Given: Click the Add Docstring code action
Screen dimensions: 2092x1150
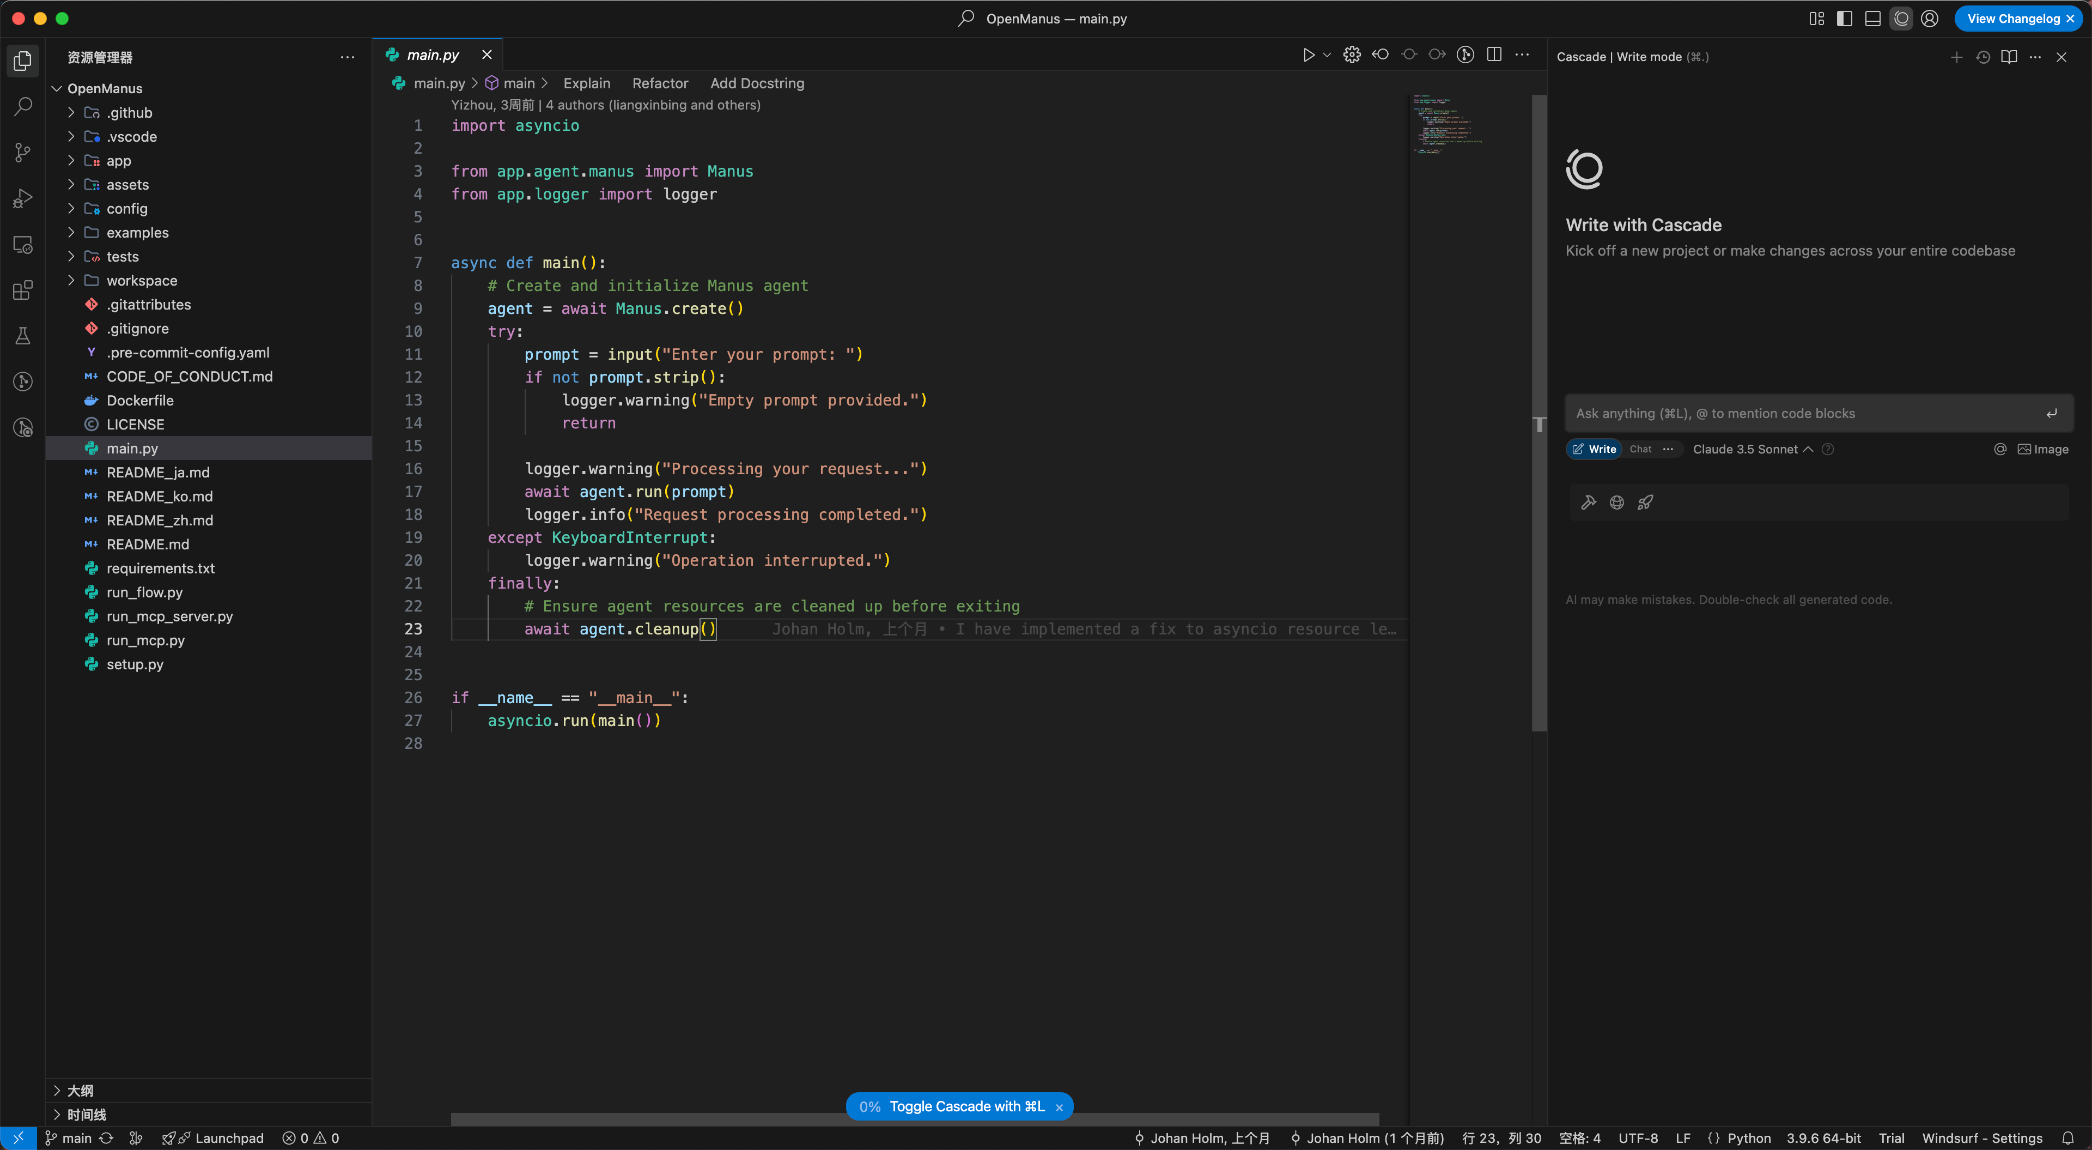Looking at the screenshot, I should point(757,83).
